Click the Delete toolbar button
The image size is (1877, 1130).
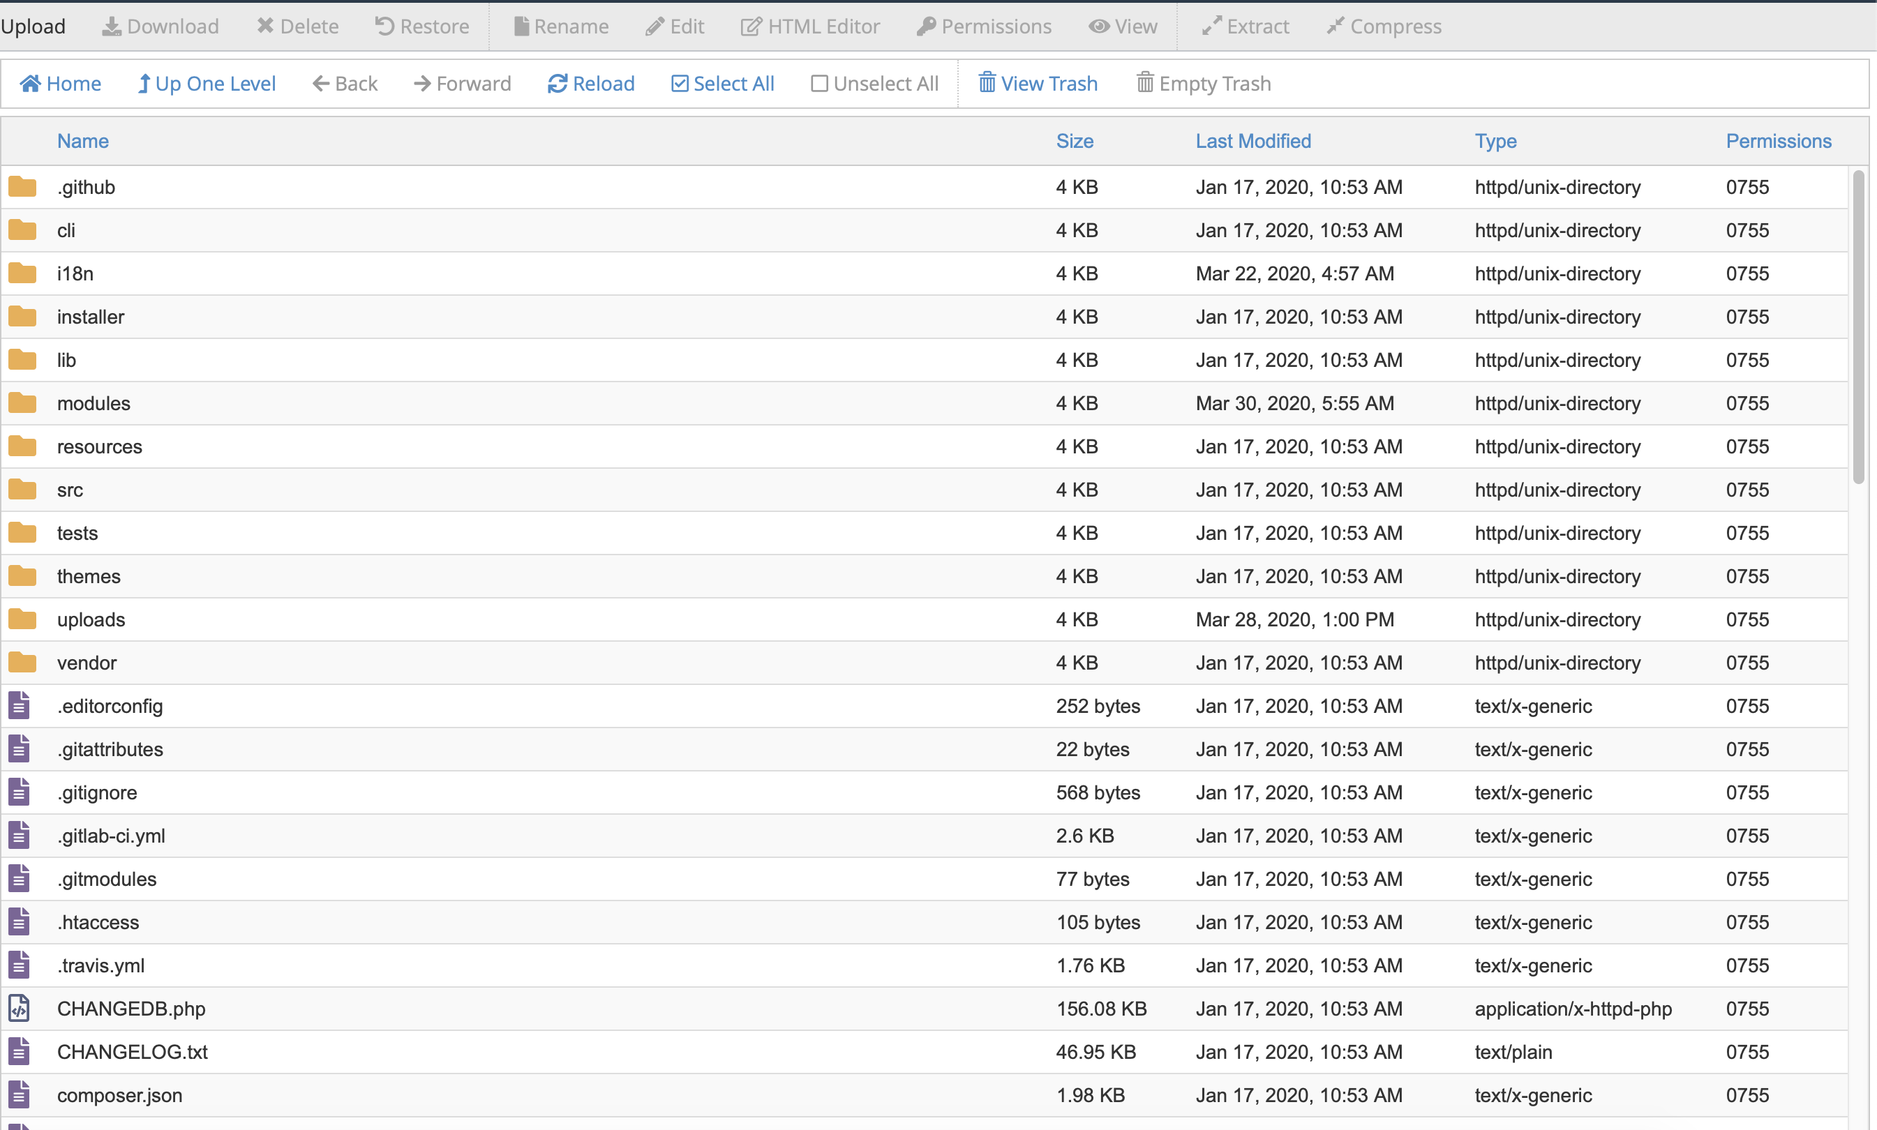click(x=298, y=26)
